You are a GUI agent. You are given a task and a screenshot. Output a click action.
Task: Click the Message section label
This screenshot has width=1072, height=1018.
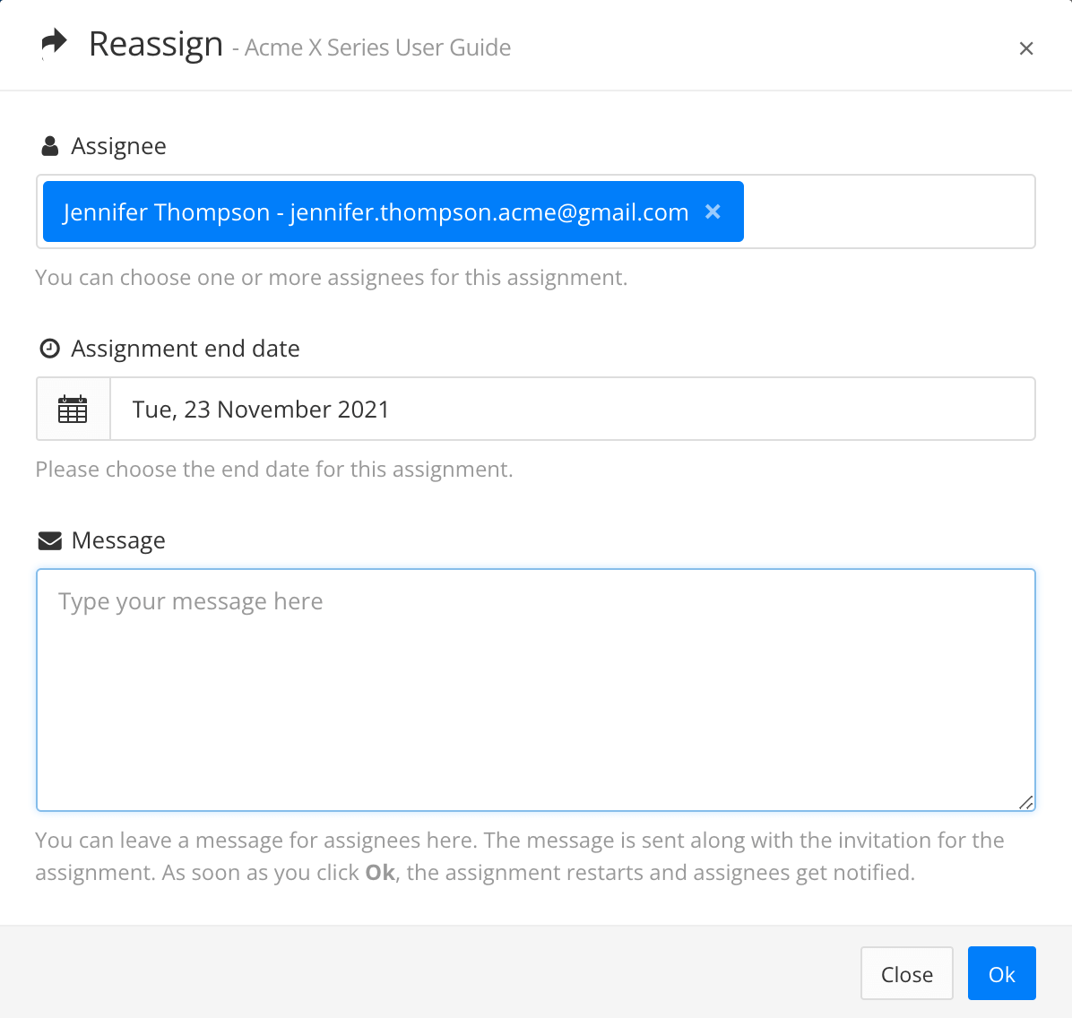tap(117, 539)
